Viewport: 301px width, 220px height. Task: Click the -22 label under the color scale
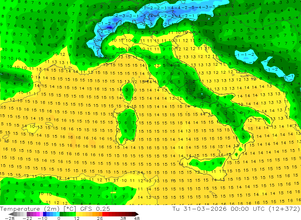27,218
